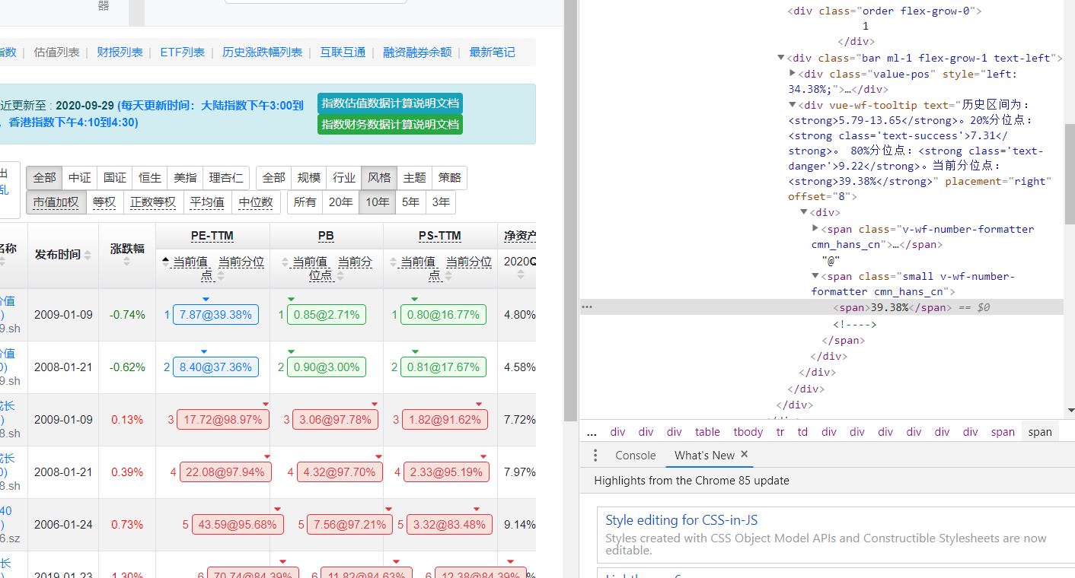The image size is (1075, 578).
Task: Click PE-TTM column group header
Action: coord(212,235)
